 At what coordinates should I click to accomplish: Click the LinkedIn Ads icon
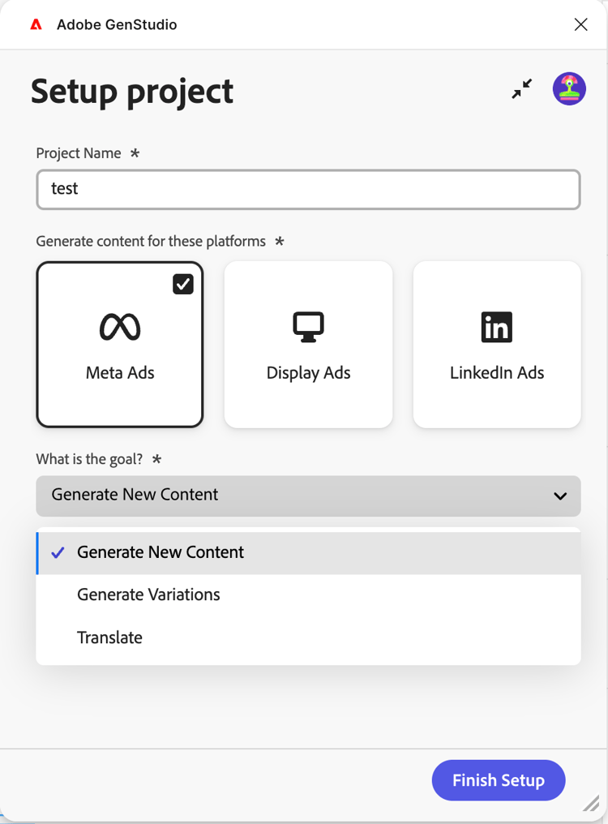pyautogui.click(x=496, y=327)
